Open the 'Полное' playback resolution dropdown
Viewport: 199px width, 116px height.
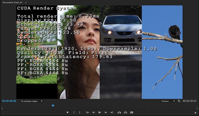(168, 101)
